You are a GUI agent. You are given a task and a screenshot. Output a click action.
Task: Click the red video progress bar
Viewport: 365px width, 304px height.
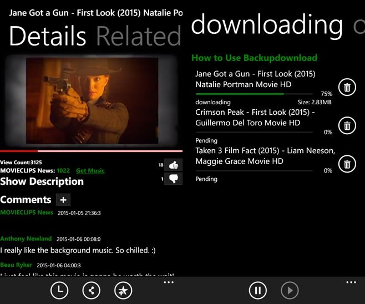coord(91,151)
